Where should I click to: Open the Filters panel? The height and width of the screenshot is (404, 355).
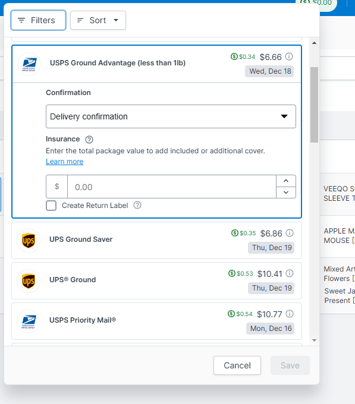(39, 20)
